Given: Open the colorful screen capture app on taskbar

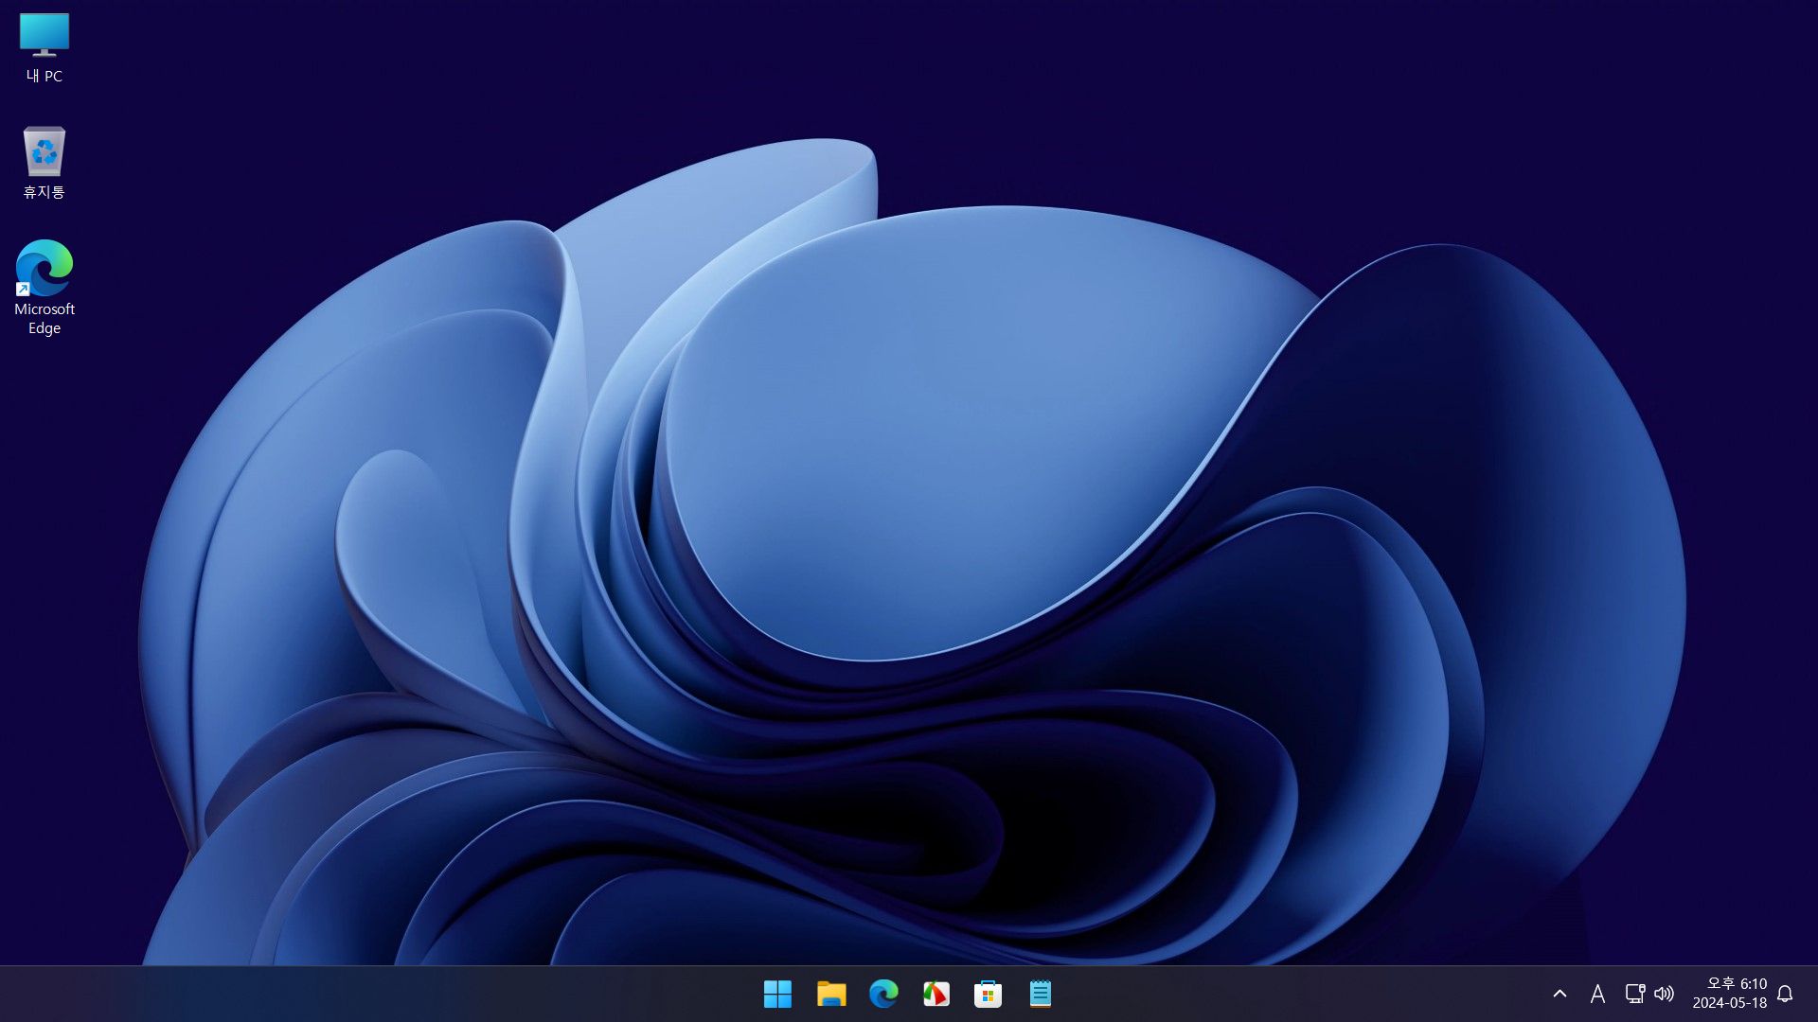Looking at the screenshot, I should pos(936,994).
